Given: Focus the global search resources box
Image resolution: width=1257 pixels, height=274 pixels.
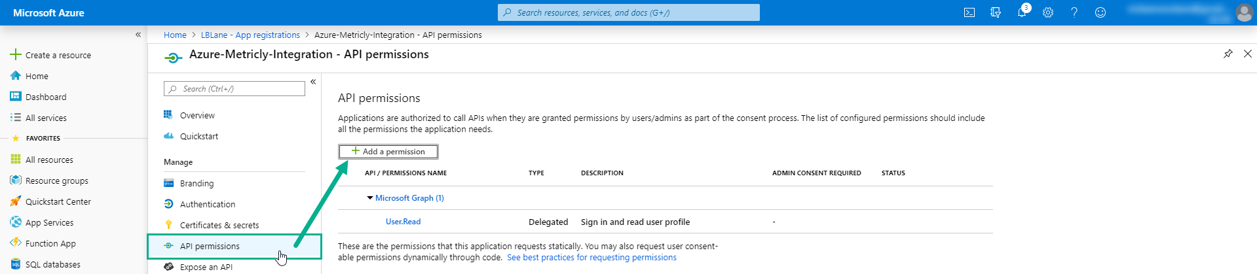Looking at the screenshot, I should [629, 12].
